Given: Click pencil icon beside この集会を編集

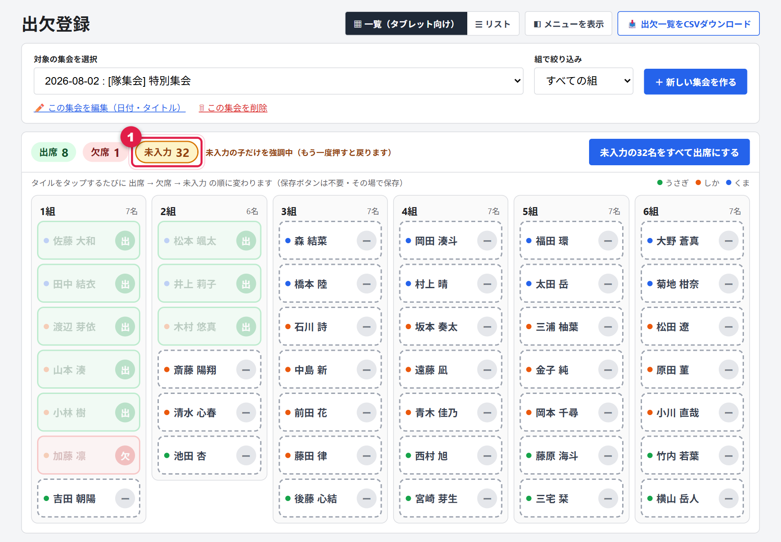Looking at the screenshot, I should click(39, 108).
